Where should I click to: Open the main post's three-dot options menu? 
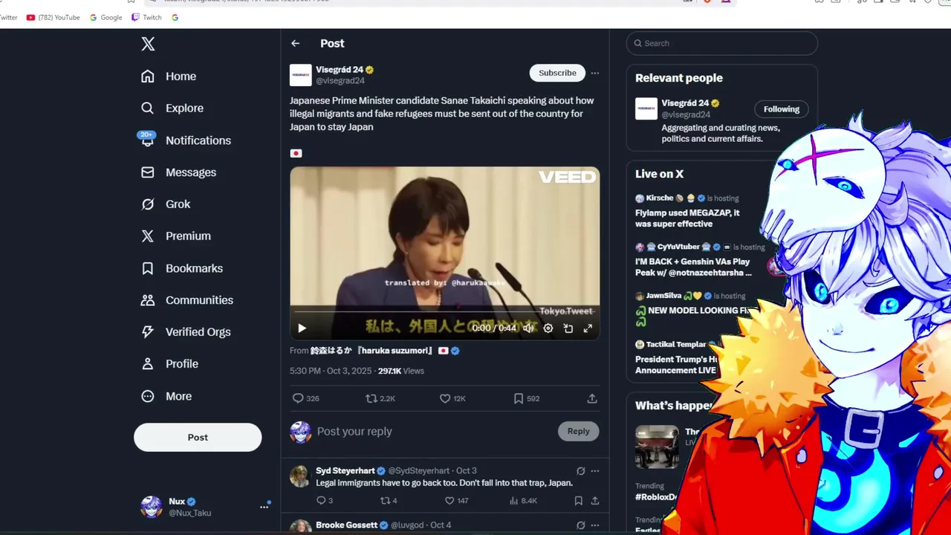pyautogui.click(x=594, y=73)
